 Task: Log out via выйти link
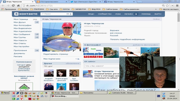click(158, 14)
